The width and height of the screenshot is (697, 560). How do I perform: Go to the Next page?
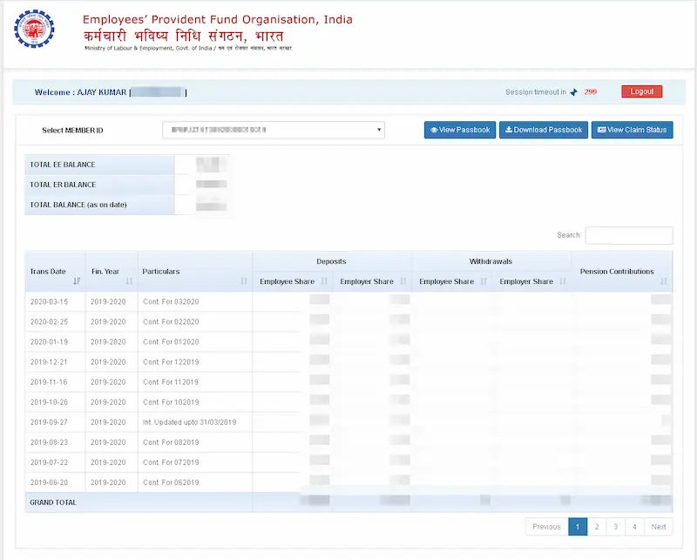(658, 527)
